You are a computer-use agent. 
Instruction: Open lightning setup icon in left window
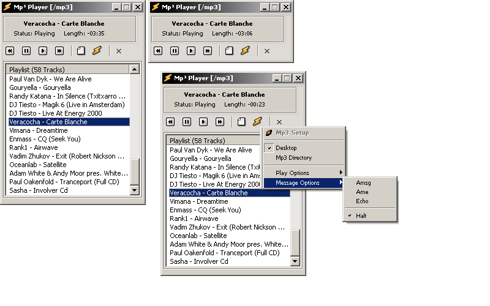tap(97, 50)
